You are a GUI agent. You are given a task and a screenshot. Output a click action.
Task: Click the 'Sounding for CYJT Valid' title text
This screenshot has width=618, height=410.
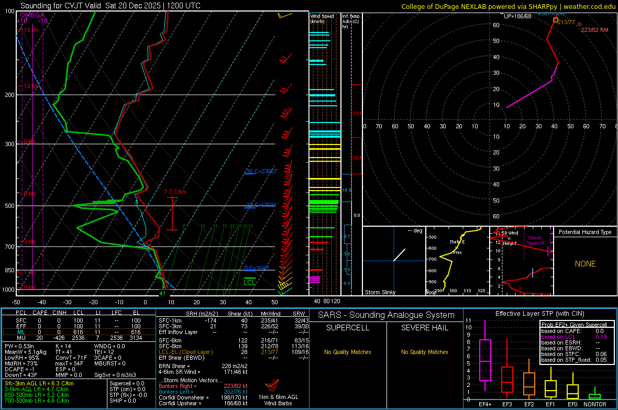point(61,6)
